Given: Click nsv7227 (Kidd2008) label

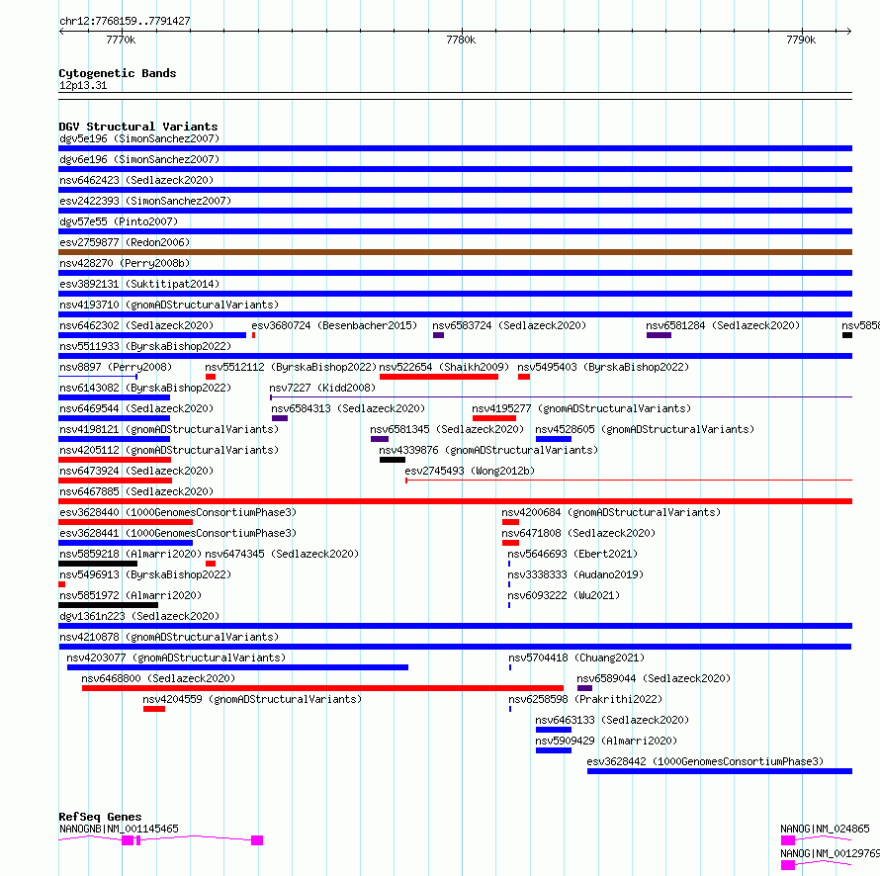Looking at the screenshot, I should tap(322, 388).
